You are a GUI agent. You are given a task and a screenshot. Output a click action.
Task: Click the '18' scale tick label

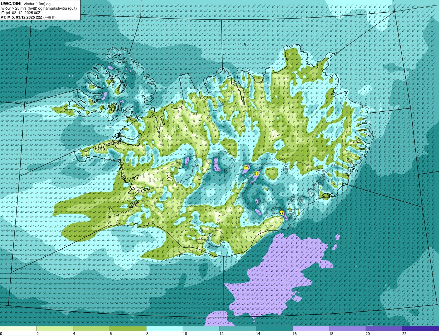331,334
